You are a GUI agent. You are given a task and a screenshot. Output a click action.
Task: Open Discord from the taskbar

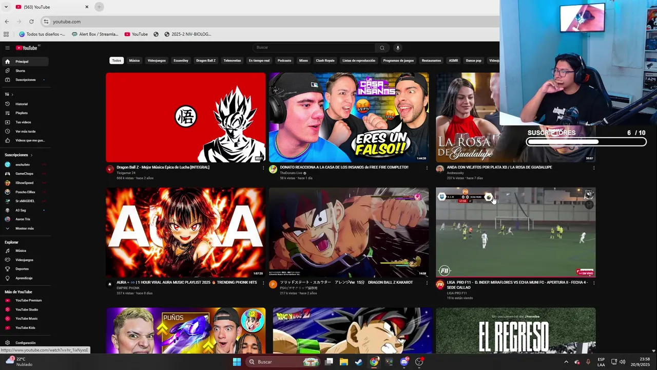pyautogui.click(x=404, y=362)
